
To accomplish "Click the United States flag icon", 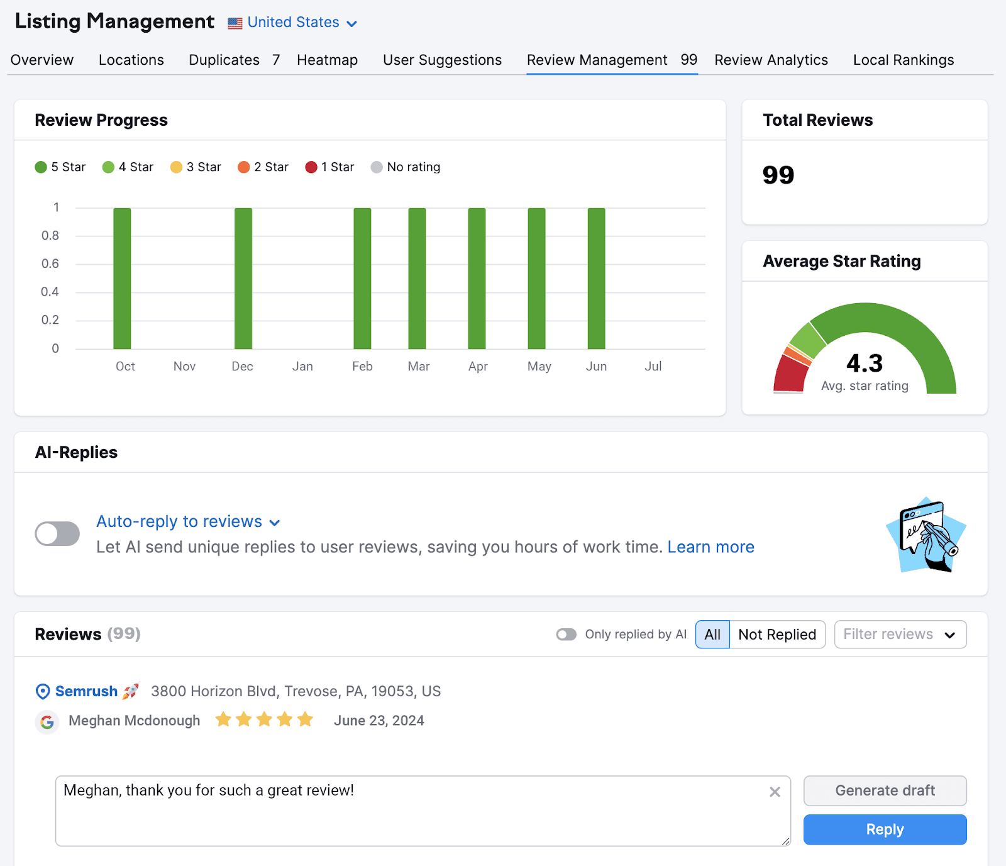I will 233,23.
